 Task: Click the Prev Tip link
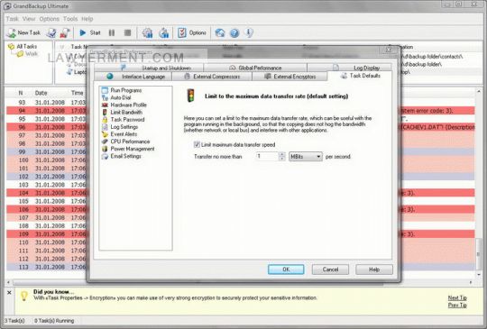click(x=457, y=305)
